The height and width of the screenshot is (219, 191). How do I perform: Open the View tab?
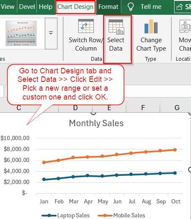point(8,7)
